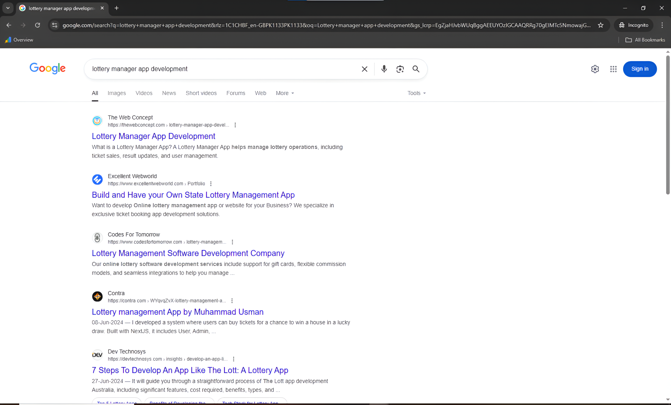Click the scrollbar down arrow

coord(668,399)
